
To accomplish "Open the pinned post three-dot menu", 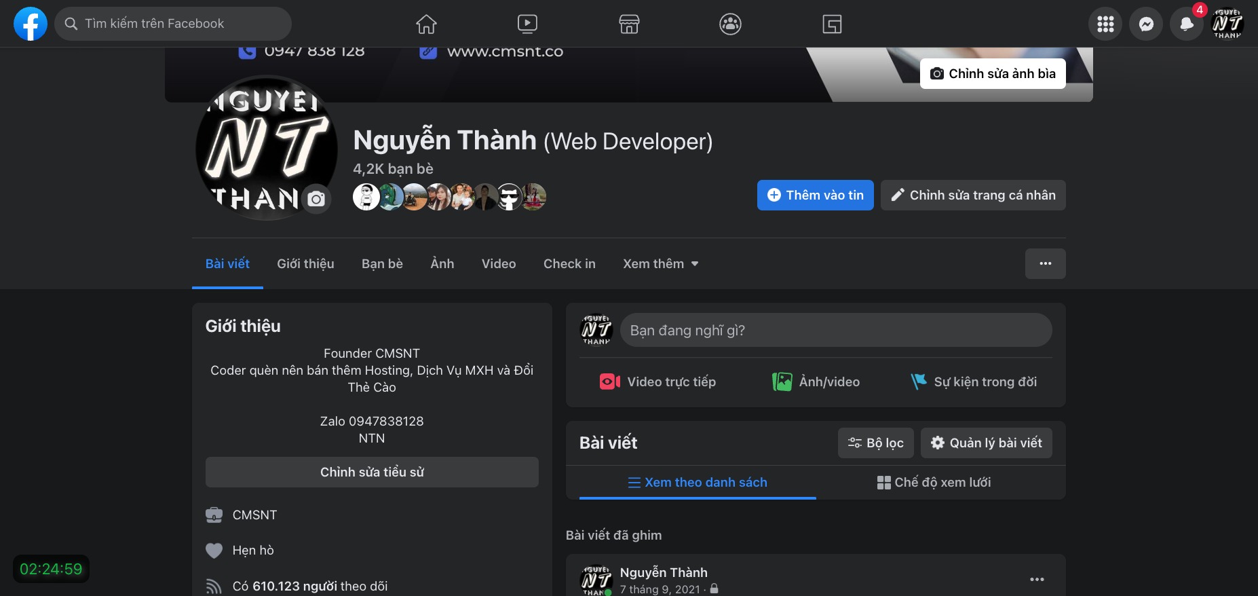I will pyautogui.click(x=1037, y=579).
